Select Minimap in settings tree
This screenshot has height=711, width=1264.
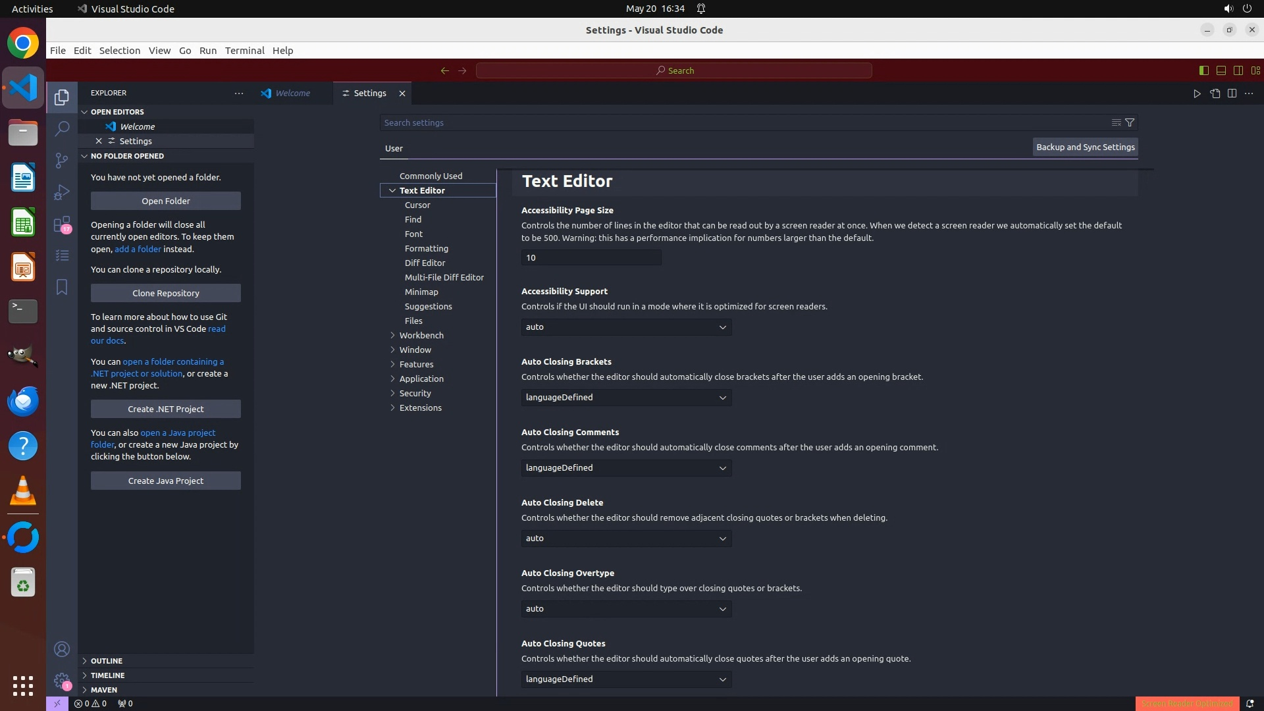[421, 292]
